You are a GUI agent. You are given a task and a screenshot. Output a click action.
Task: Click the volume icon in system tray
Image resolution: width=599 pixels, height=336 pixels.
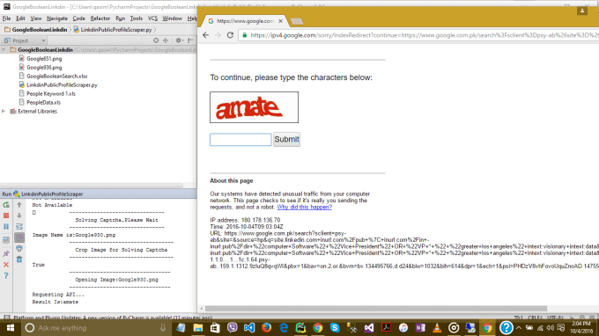(x=550, y=328)
